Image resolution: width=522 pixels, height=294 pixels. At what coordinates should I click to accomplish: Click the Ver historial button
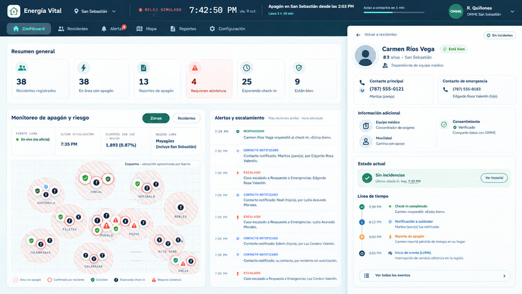(x=494, y=178)
